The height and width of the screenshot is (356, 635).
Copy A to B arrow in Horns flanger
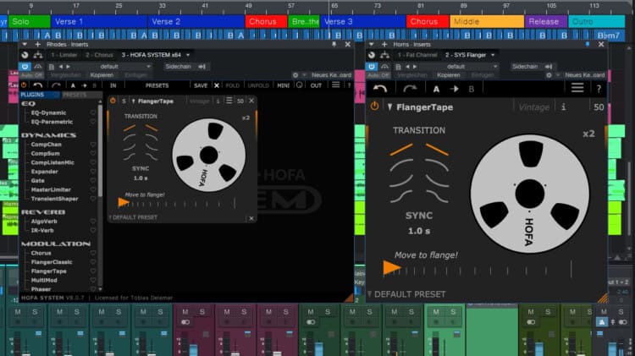click(x=454, y=89)
